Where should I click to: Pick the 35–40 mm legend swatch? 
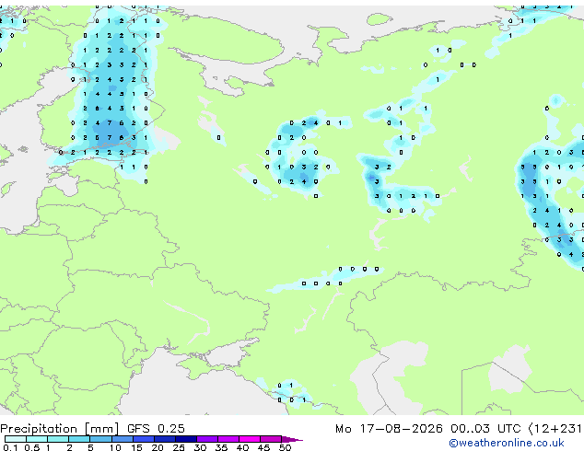pos(228,439)
